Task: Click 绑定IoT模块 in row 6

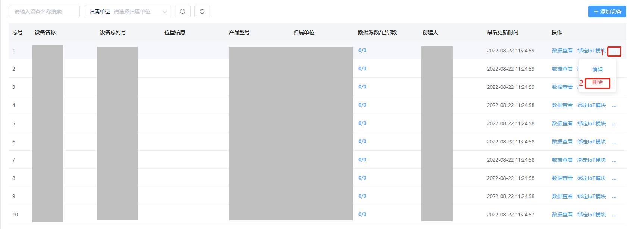Action: pyautogui.click(x=591, y=142)
